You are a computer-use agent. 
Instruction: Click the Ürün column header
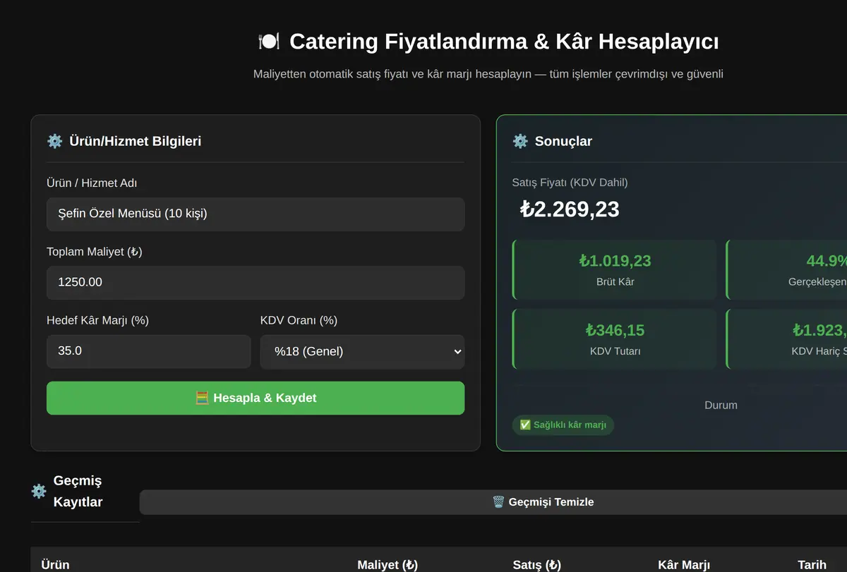pyautogui.click(x=55, y=565)
